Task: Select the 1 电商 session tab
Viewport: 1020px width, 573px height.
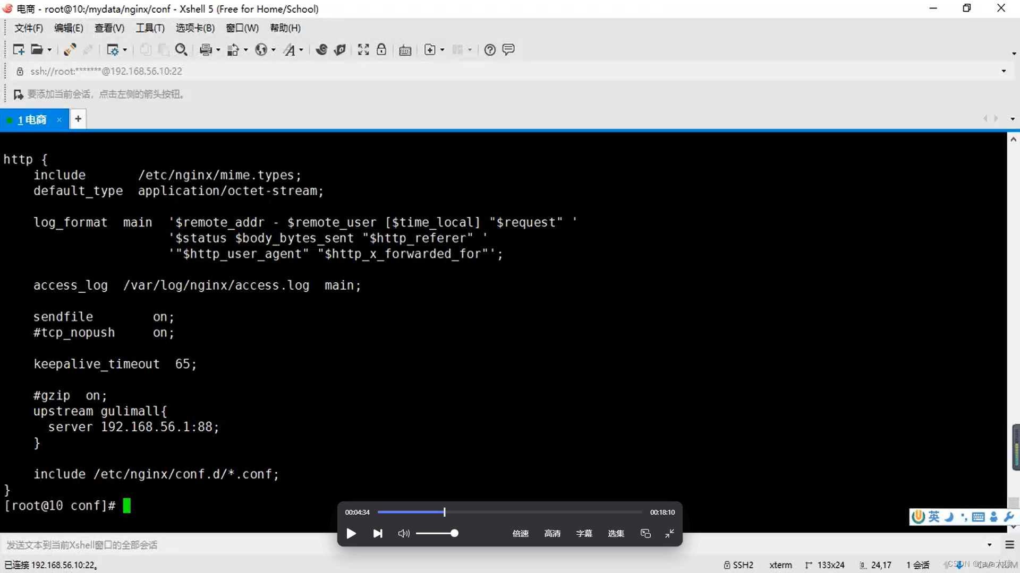Action: (x=32, y=119)
